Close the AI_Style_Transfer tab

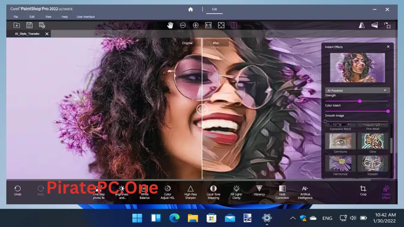pos(47,34)
